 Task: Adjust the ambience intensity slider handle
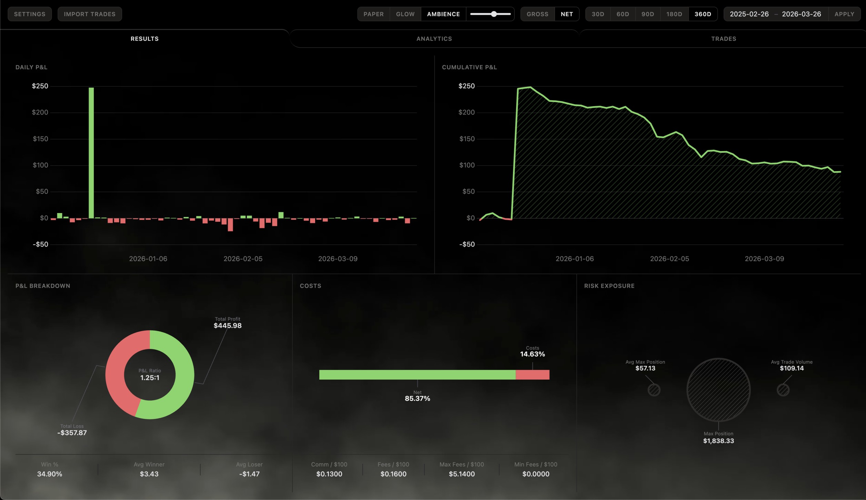coord(494,14)
